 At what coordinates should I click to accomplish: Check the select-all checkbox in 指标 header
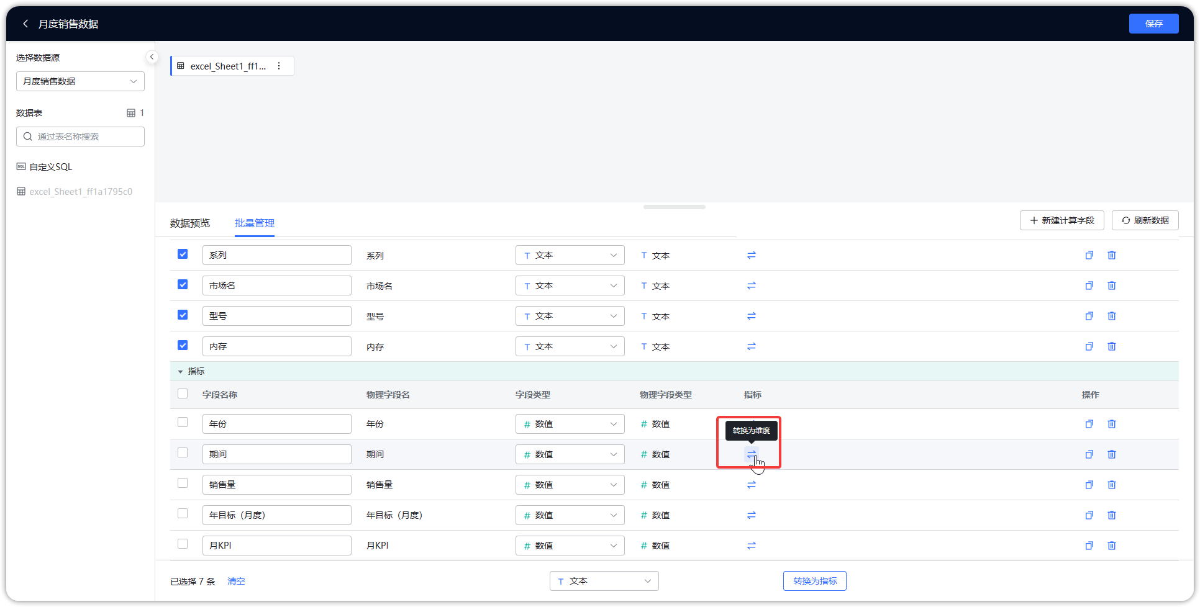(x=183, y=393)
